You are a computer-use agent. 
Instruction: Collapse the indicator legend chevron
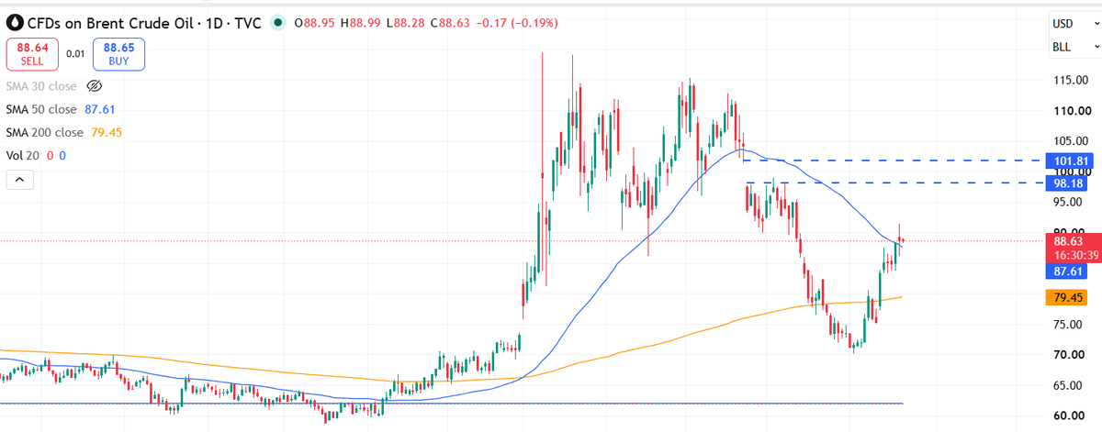(x=20, y=181)
